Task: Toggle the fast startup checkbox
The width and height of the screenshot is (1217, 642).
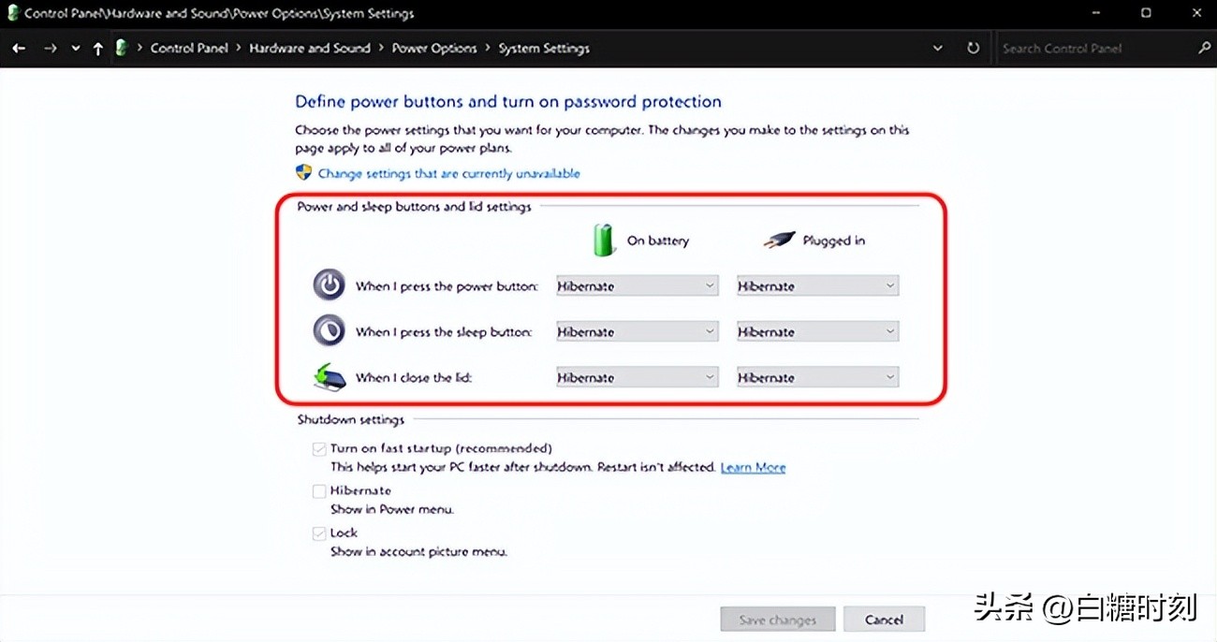Action: tap(319, 448)
